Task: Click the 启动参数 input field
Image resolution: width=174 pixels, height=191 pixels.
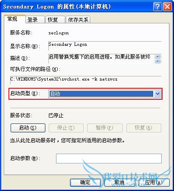Action: point(109,159)
